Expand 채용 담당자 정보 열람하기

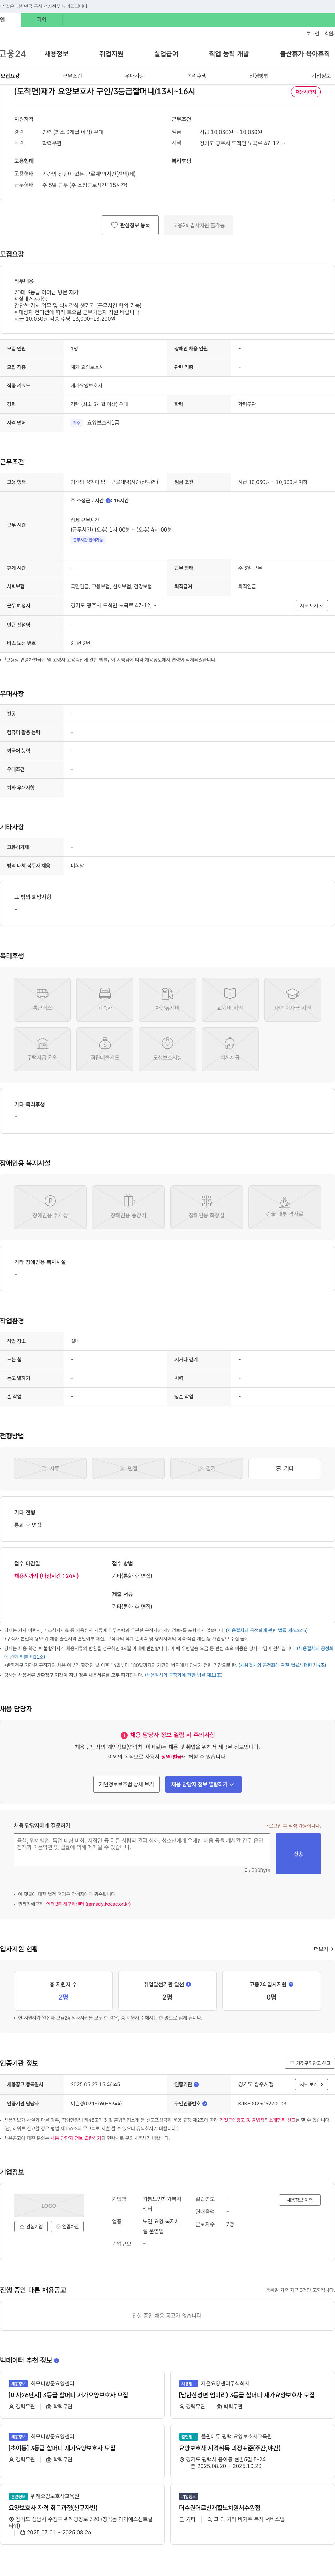[203, 1784]
